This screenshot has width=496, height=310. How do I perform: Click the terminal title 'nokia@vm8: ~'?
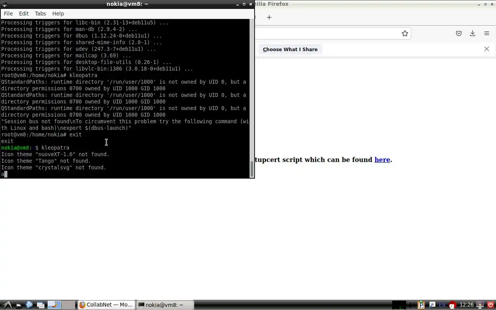(x=127, y=4)
